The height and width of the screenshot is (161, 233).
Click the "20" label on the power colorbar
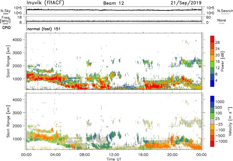pos(217,55)
